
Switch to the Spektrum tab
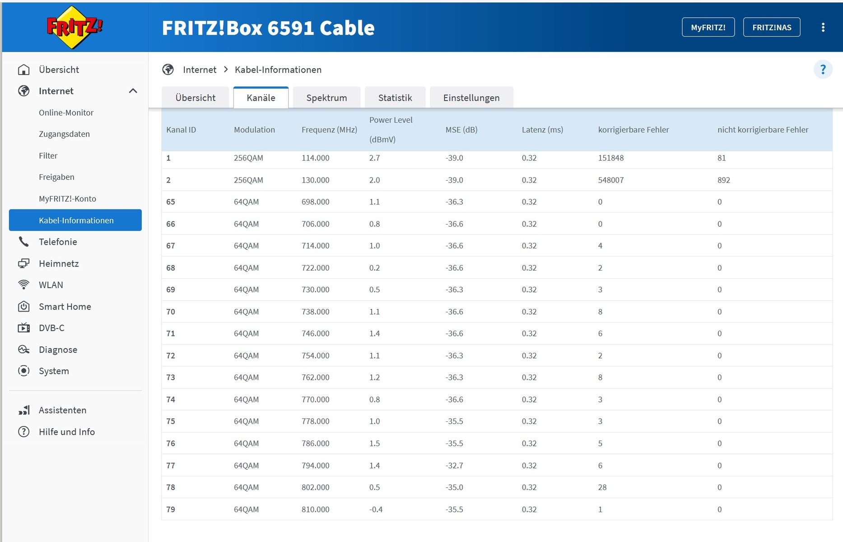(326, 98)
